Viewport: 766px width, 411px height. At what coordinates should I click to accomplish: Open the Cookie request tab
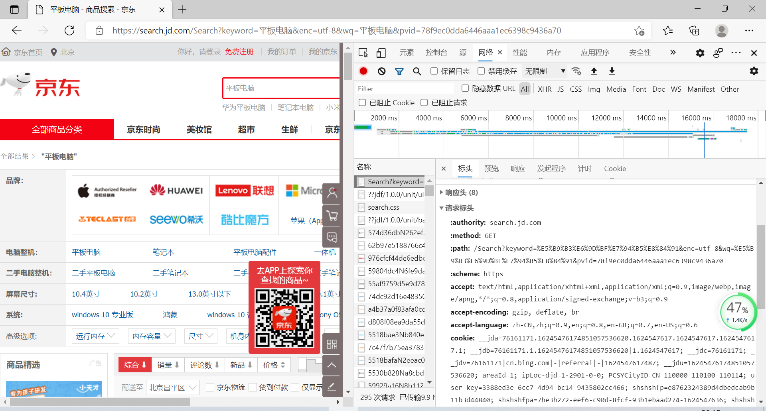(x=615, y=168)
